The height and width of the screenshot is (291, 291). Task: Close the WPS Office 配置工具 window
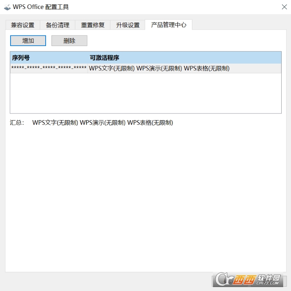coord(284,7)
